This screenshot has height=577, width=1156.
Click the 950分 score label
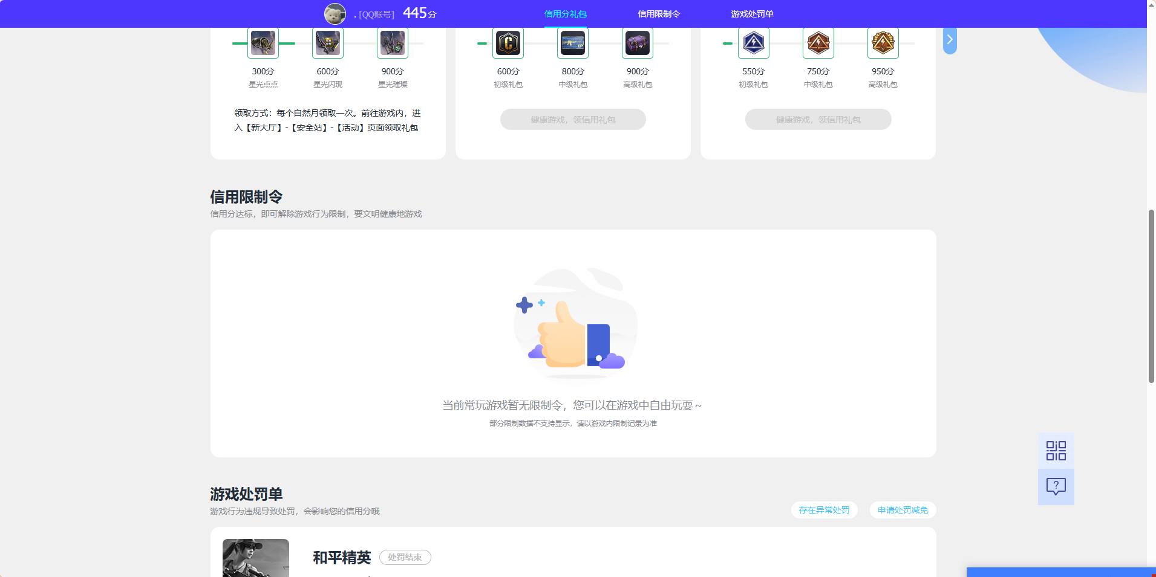[883, 71]
